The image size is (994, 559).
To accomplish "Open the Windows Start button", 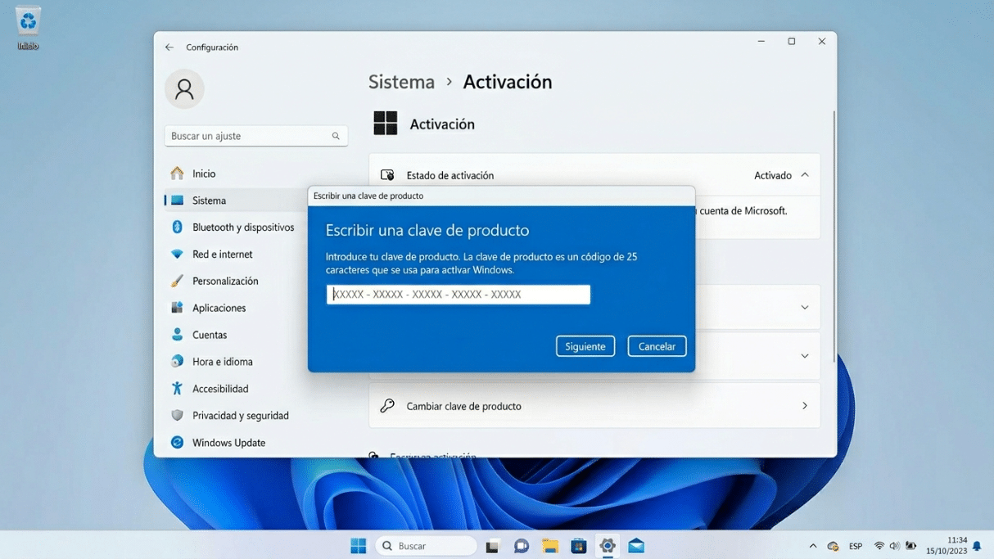I will [x=359, y=546].
